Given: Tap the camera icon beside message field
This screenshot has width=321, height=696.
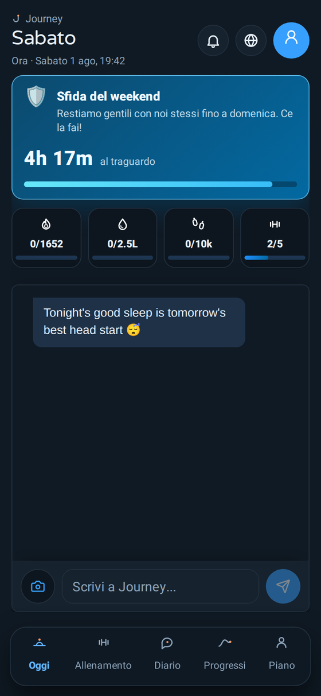Looking at the screenshot, I should [x=38, y=586].
